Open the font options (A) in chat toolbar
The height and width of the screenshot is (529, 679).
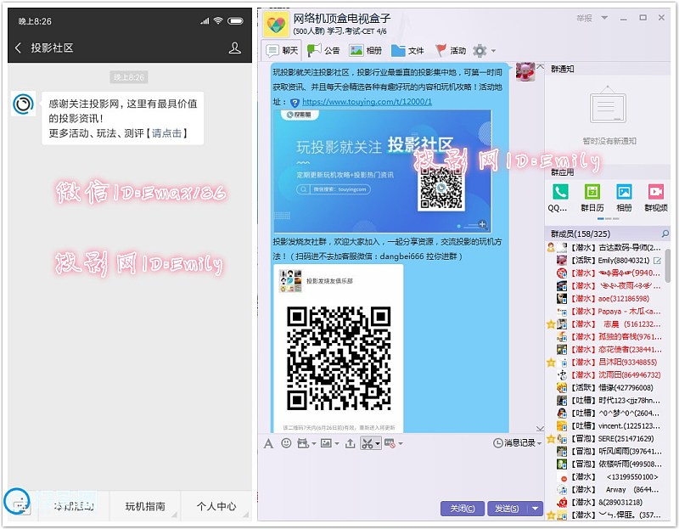coord(268,443)
